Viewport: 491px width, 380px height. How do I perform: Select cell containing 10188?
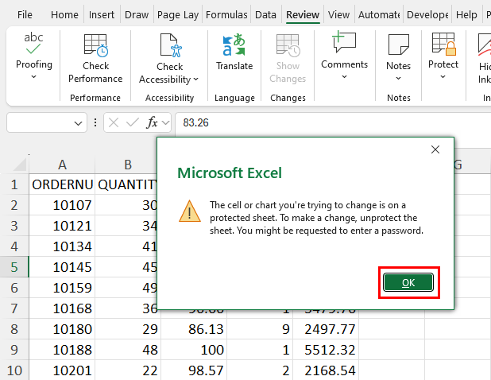coord(62,350)
